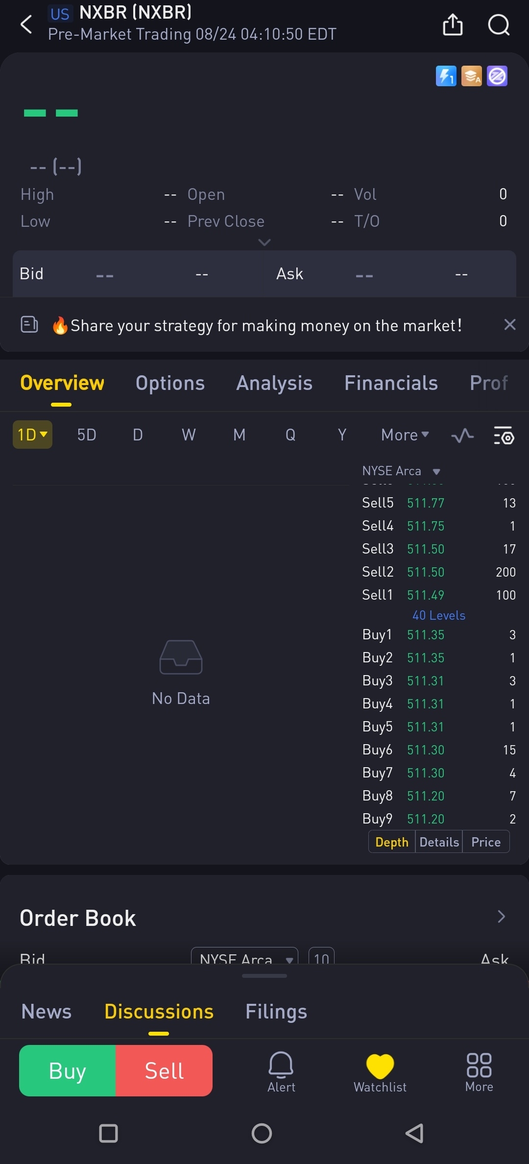
Task: Tap the 40 Levels link
Action: (439, 615)
